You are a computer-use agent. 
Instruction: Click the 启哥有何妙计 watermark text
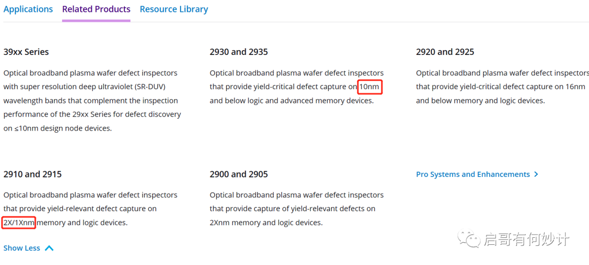526,239
